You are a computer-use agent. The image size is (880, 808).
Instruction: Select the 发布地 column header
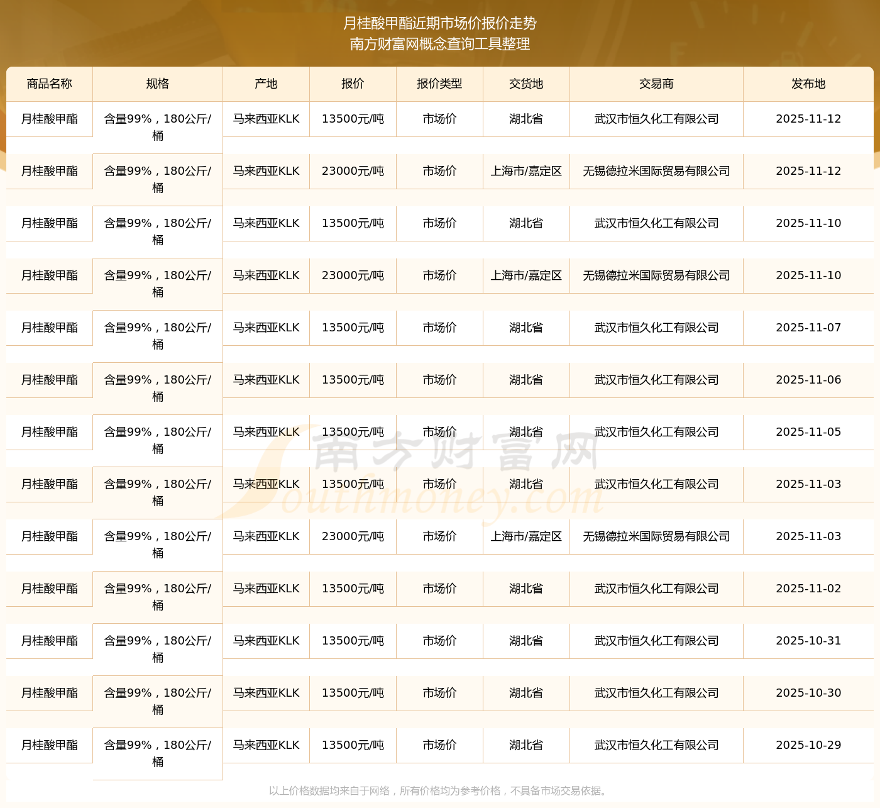[x=808, y=84]
